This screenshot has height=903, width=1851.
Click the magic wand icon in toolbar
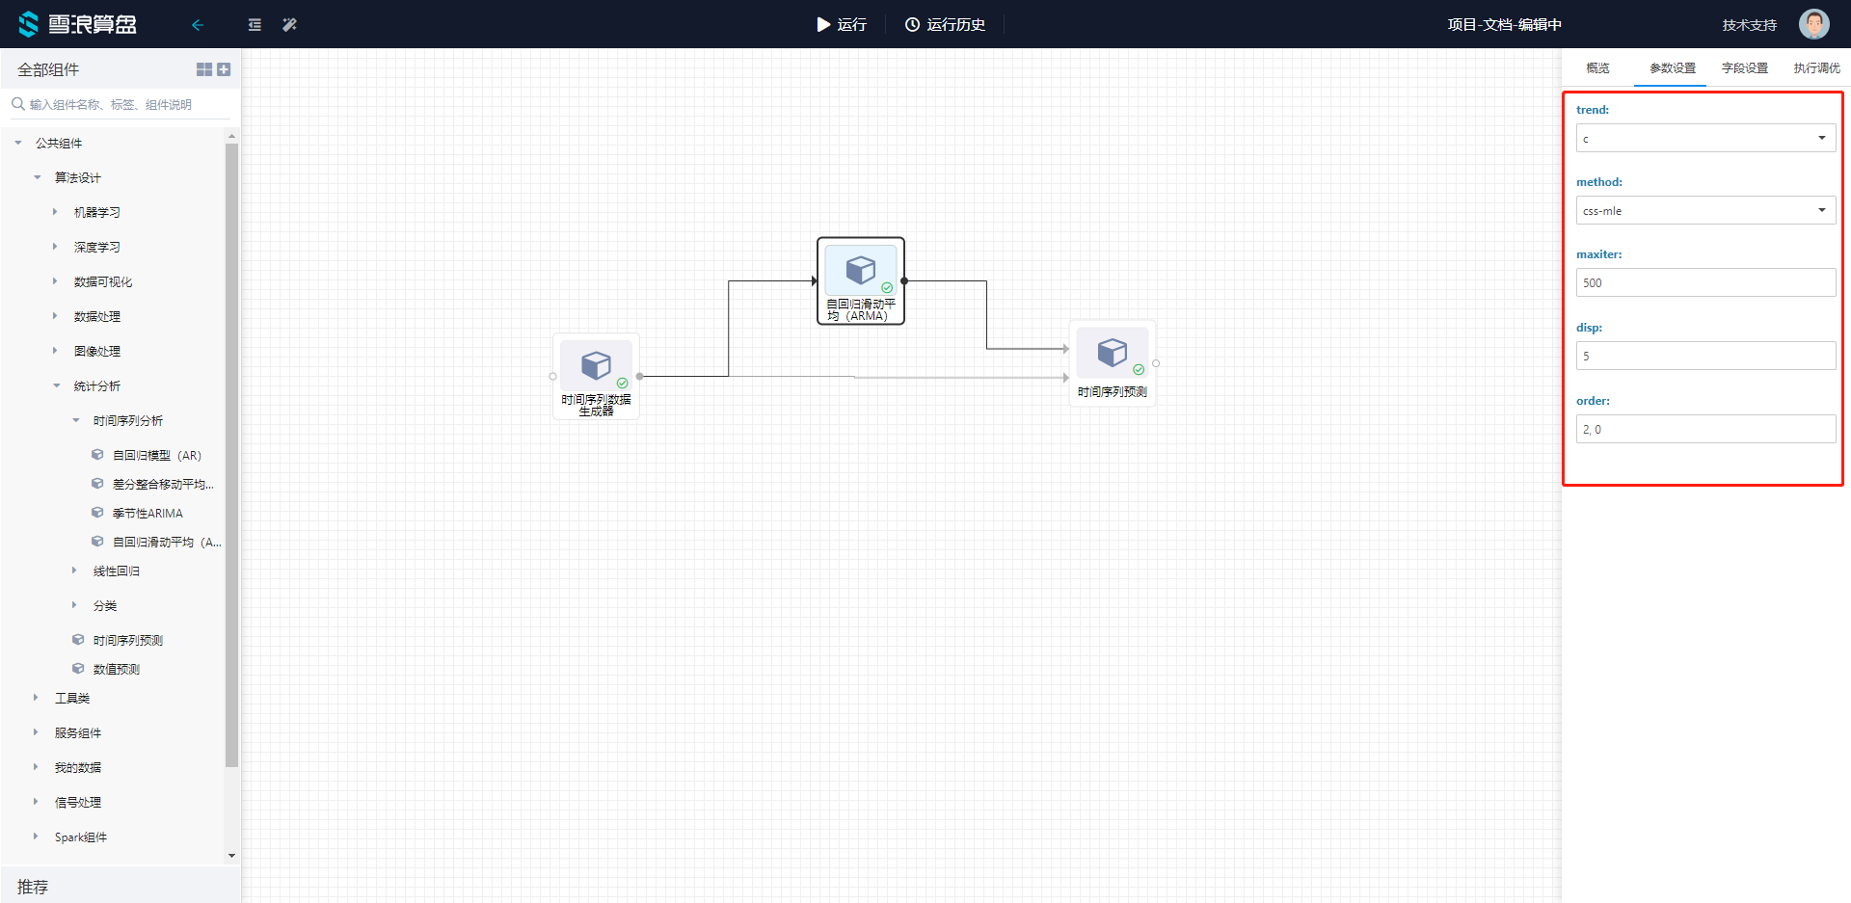click(x=289, y=25)
